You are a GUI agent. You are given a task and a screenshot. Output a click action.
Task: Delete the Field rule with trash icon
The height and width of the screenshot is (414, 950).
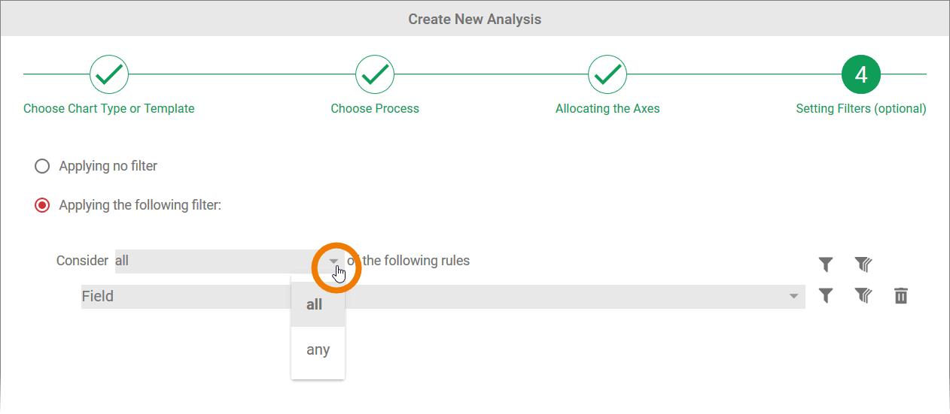click(901, 296)
